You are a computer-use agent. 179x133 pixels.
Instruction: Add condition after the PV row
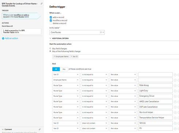tap(175, 129)
